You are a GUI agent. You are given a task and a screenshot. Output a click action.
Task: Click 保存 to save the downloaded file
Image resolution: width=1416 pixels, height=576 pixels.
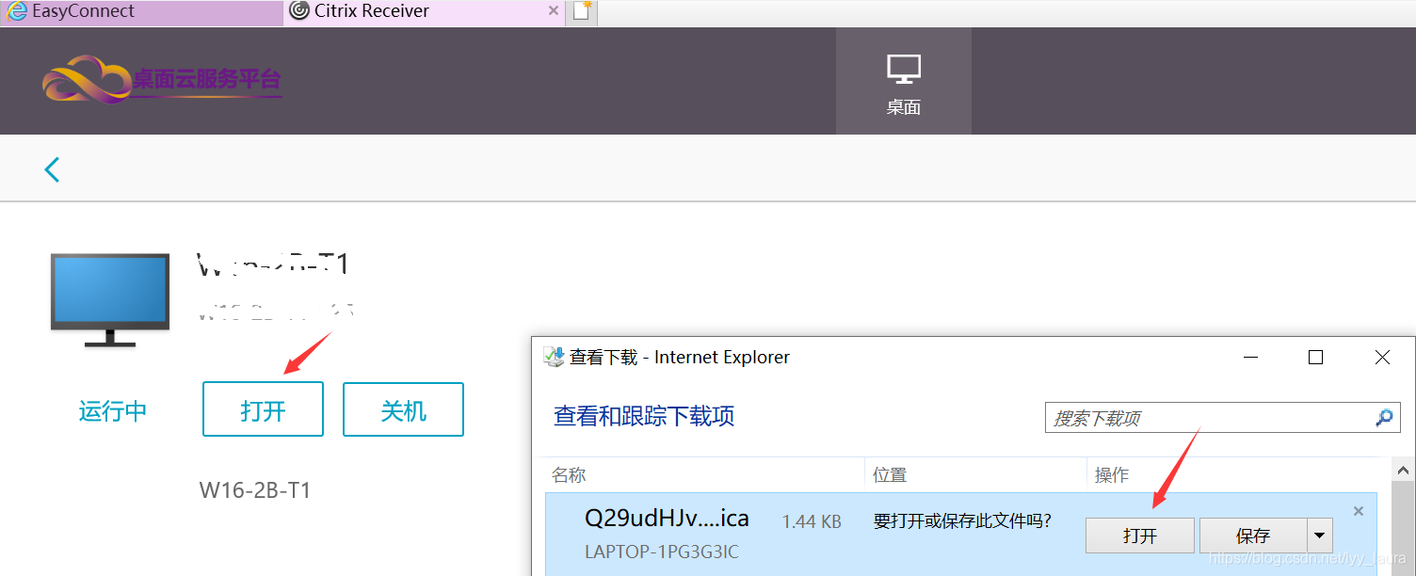coord(1254,535)
